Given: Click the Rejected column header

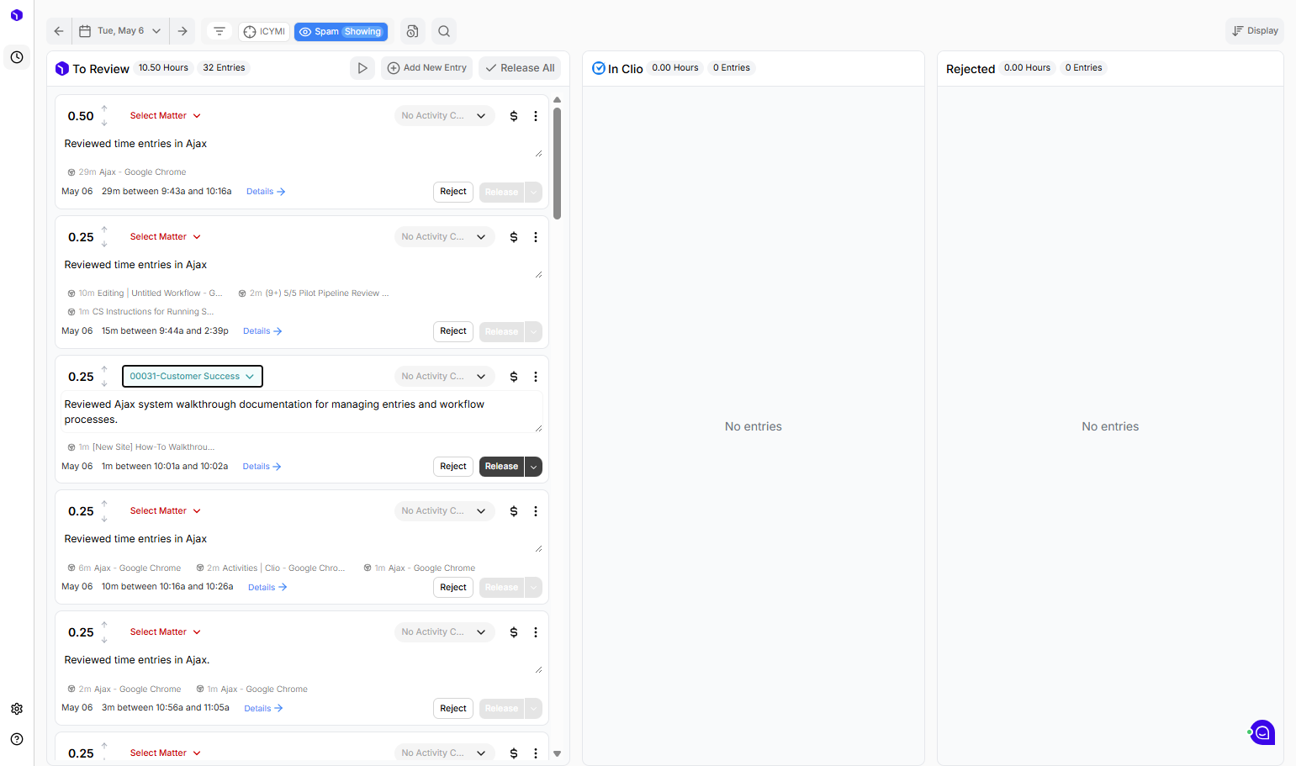Looking at the screenshot, I should tap(971, 69).
